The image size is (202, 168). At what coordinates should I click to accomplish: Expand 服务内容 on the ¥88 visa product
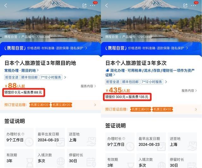(88, 86)
